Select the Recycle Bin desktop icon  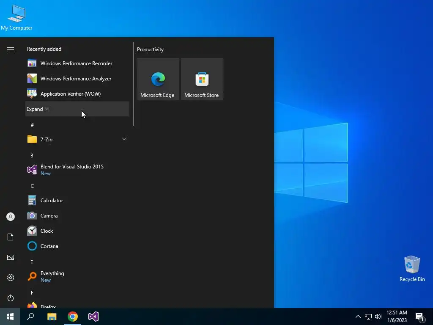[x=412, y=269]
